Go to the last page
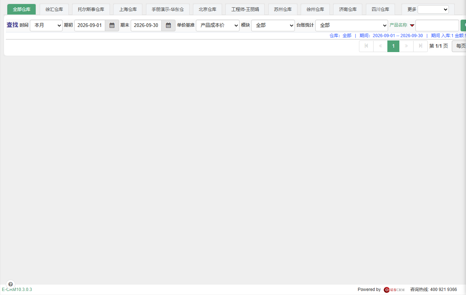466x295 pixels. click(x=420, y=46)
